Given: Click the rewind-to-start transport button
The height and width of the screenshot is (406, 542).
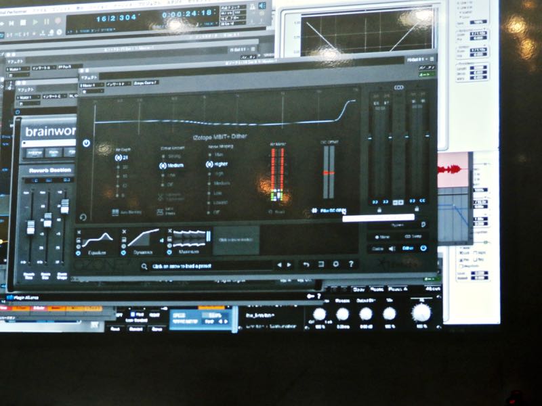Looking at the screenshot, I should (11, 24).
